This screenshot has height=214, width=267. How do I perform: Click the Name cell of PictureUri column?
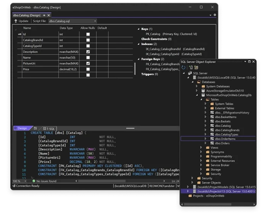tap(29, 63)
